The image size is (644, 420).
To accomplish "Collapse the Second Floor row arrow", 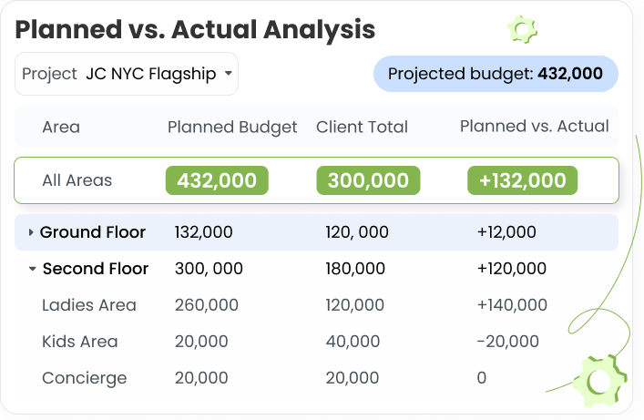I will coord(32,269).
